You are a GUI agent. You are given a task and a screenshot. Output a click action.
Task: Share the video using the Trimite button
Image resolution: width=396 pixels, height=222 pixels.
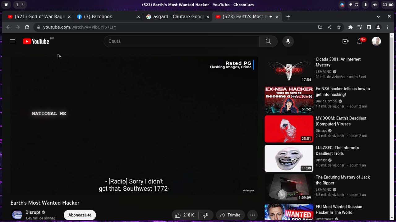(x=230, y=215)
